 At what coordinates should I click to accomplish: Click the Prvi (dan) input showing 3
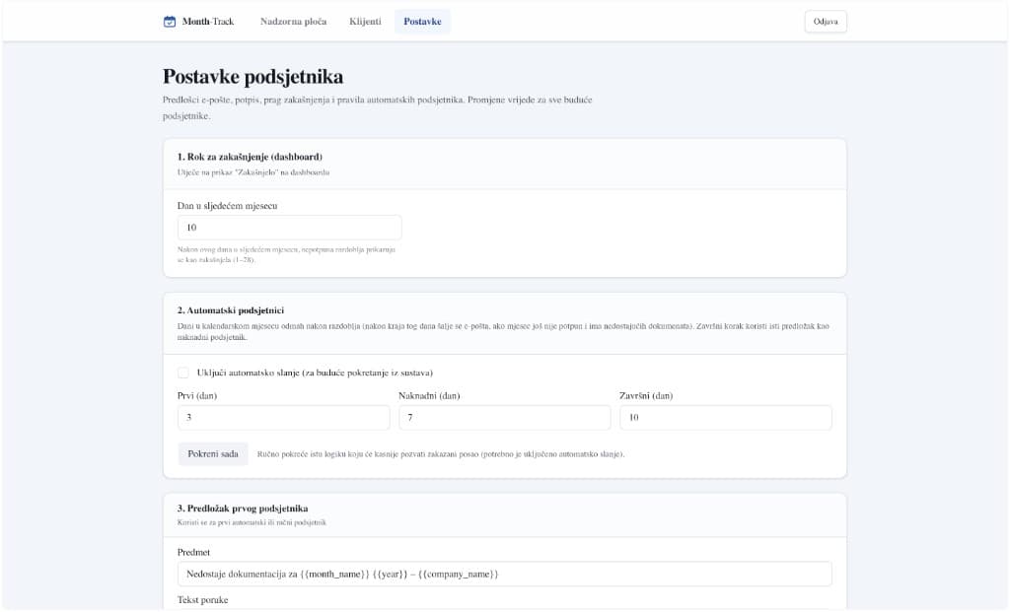283,417
